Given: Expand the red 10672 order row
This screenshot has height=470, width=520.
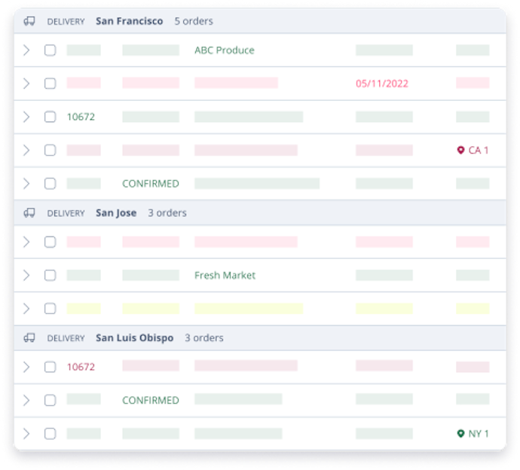Looking at the screenshot, I should [x=26, y=367].
